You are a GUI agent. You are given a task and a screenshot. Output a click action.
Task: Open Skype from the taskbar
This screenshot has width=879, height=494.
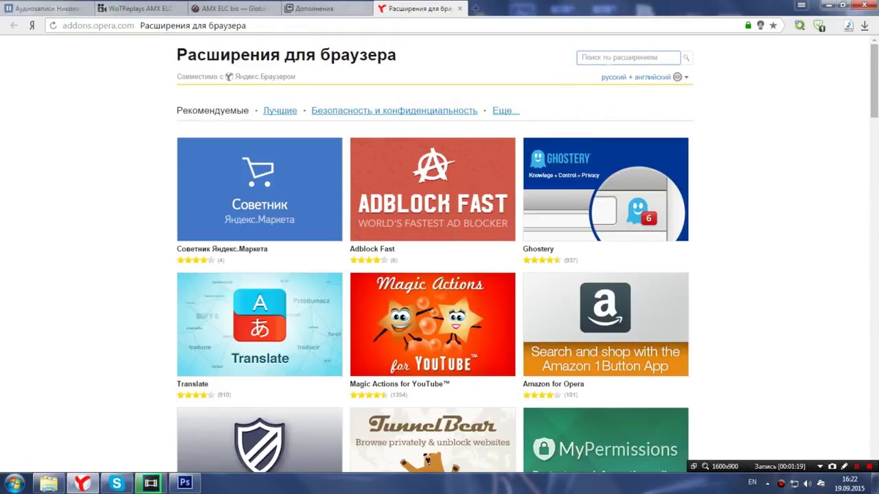point(117,483)
